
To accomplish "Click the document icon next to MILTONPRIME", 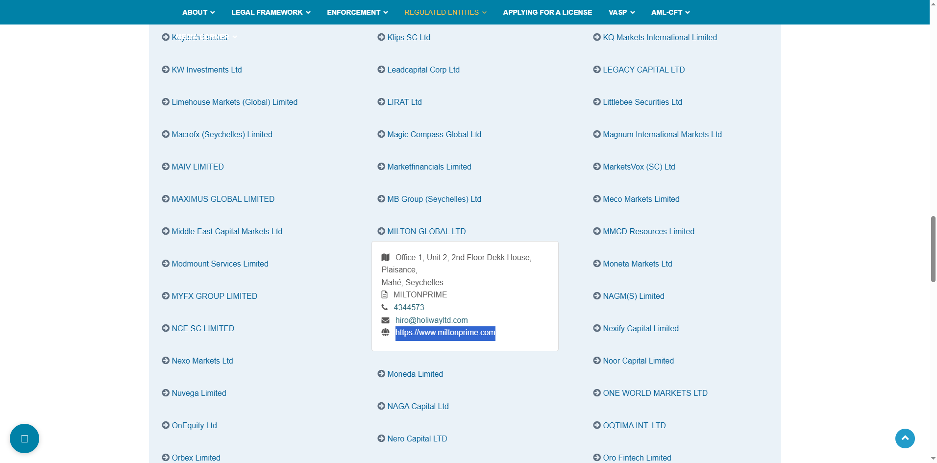I will pyautogui.click(x=385, y=295).
